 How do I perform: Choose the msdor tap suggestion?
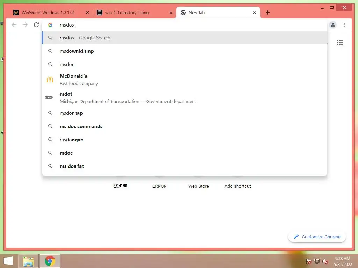click(185, 113)
